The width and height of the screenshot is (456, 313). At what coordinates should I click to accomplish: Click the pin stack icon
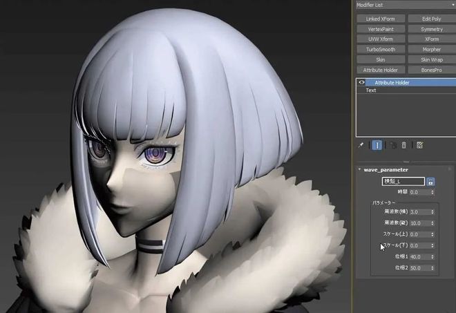tap(360, 145)
